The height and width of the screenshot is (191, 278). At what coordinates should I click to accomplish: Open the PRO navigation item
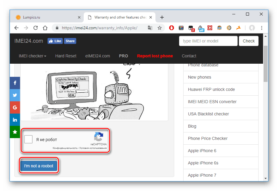(x=123, y=56)
